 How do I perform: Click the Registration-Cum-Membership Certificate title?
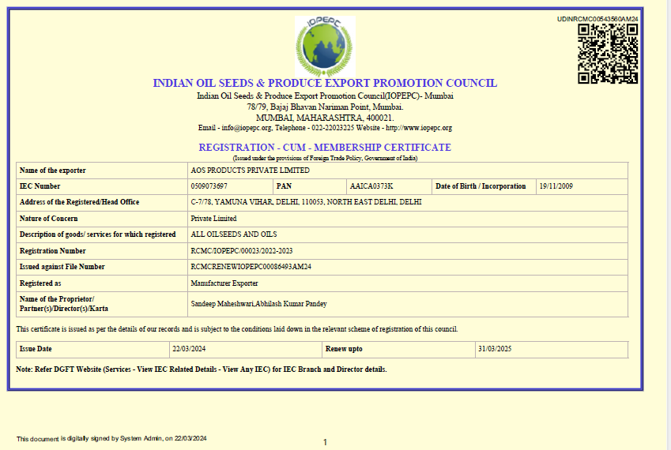pyautogui.click(x=325, y=148)
